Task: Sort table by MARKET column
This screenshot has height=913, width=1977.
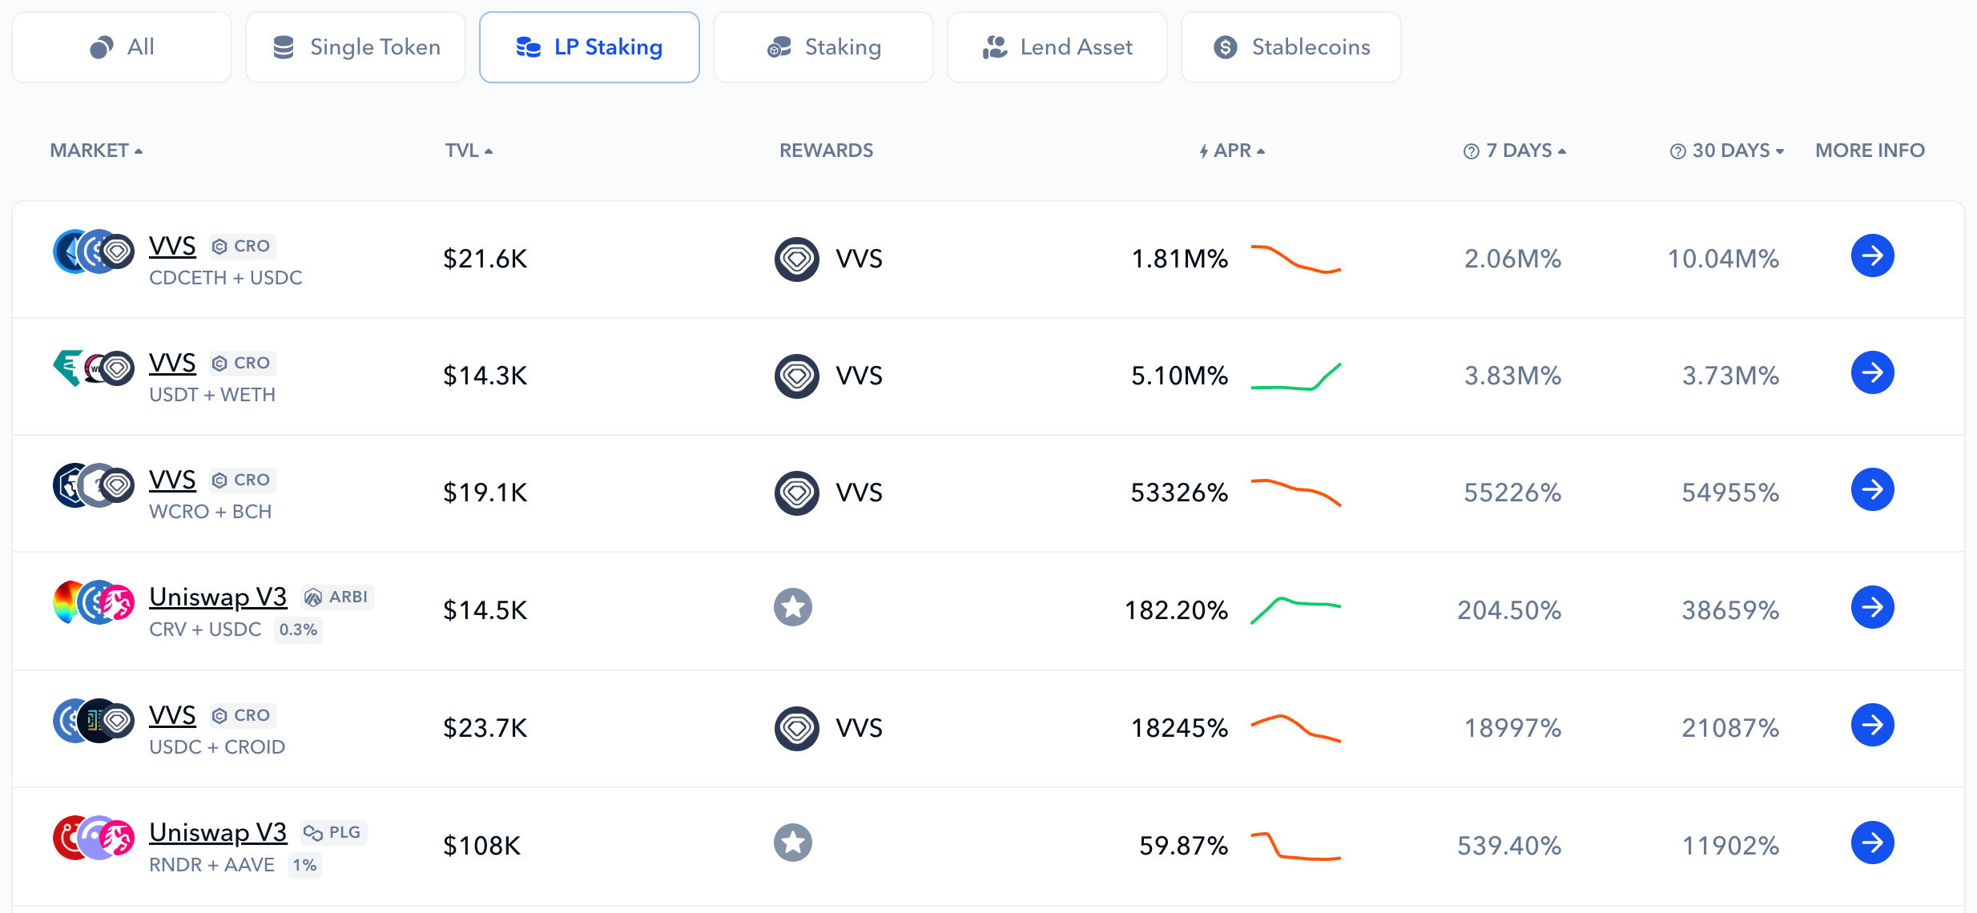Action: click(96, 151)
